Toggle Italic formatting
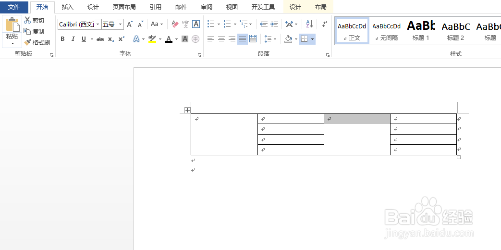Screen dimensions: 501x250 (x=73, y=39)
